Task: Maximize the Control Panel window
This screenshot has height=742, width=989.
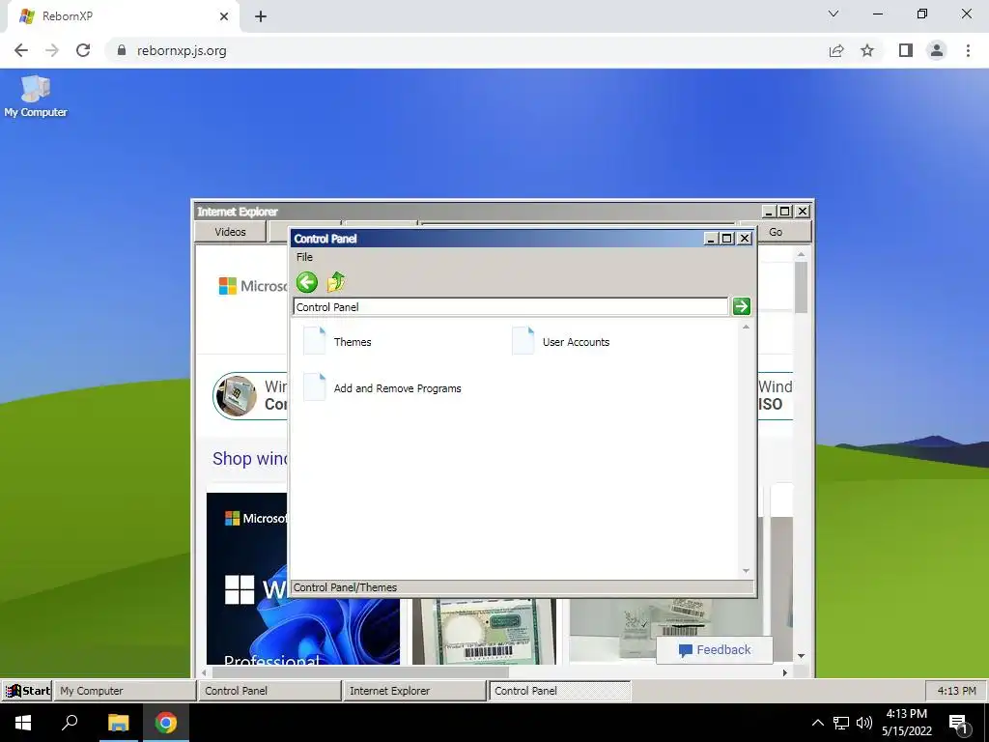Action: pos(727,239)
